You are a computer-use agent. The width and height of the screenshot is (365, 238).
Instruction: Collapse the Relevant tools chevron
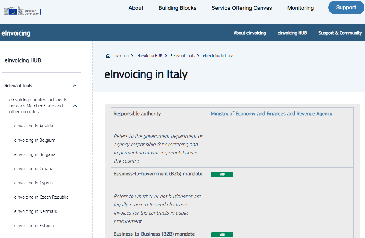tap(75, 86)
